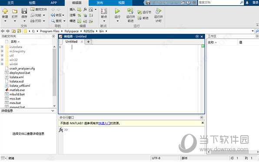Click the Compare (比较) button
The image size is (259, 162).
38,15
